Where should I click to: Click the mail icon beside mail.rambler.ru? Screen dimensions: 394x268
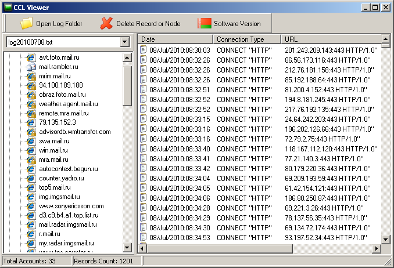(31, 67)
